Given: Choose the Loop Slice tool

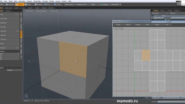Looking at the screenshot, I should click(10, 31).
